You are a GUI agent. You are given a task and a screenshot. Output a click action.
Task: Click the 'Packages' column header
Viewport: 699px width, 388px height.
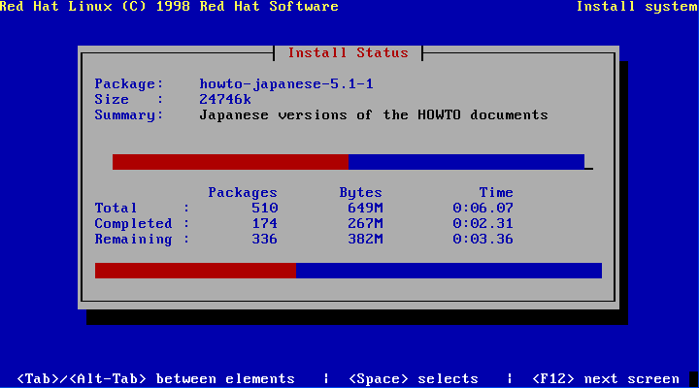(x=243, y=192)
